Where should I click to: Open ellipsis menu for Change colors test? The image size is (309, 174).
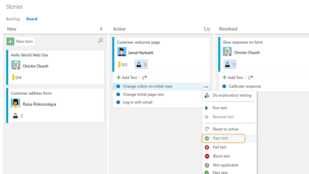tap(206, 87)
